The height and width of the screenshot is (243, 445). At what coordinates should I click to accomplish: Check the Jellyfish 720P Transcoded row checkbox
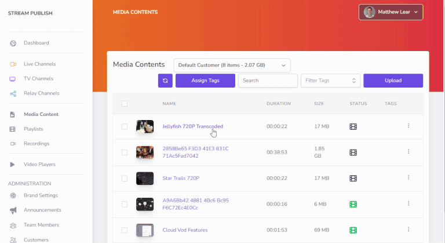(125, 127)
